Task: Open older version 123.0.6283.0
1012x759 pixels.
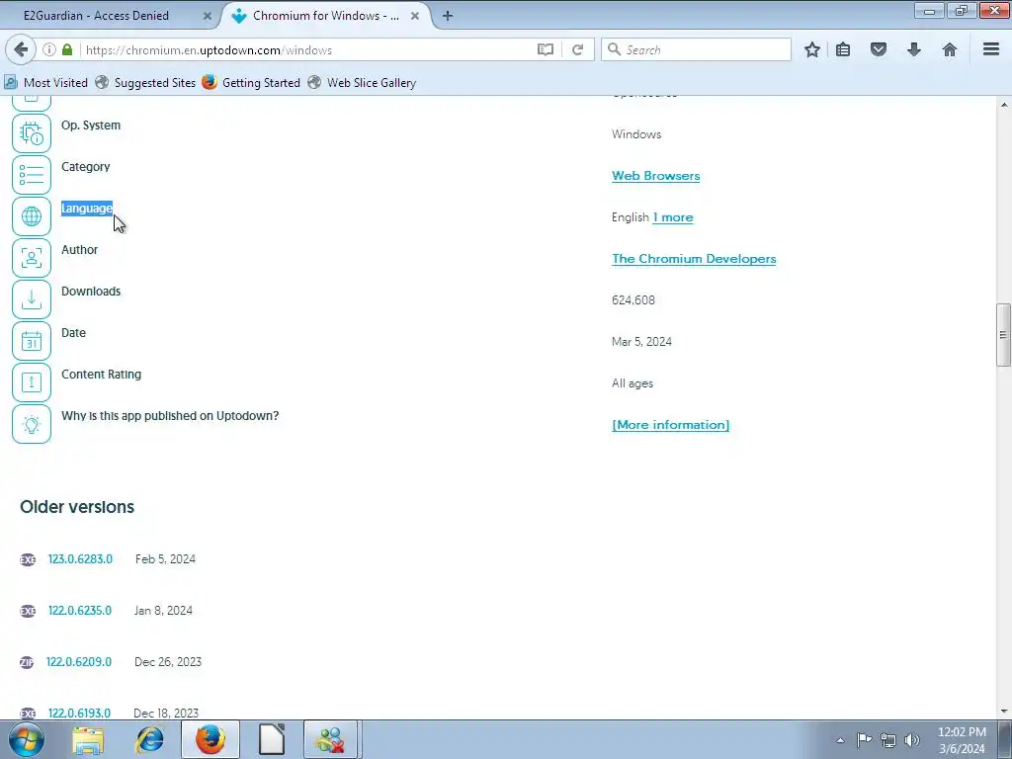Action: click(80, 559)
